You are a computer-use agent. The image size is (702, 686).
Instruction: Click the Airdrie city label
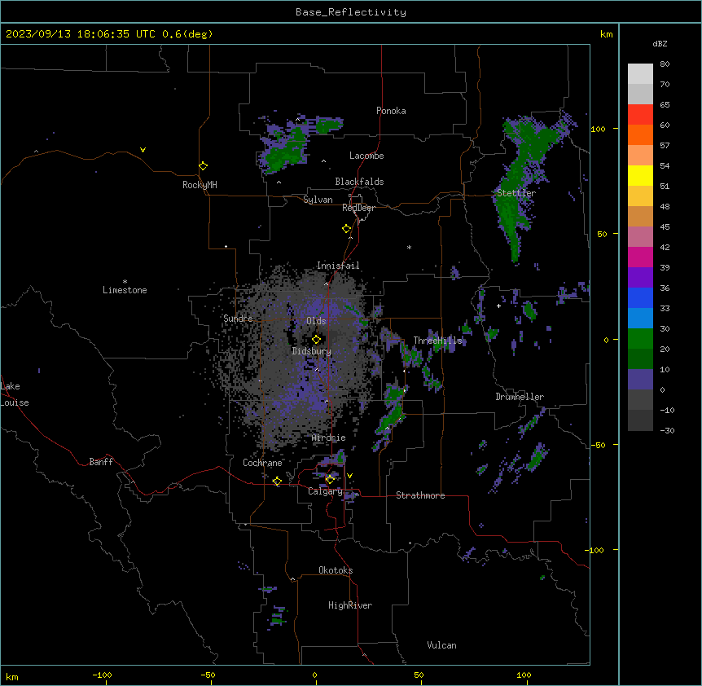click(x=329, y=438)
